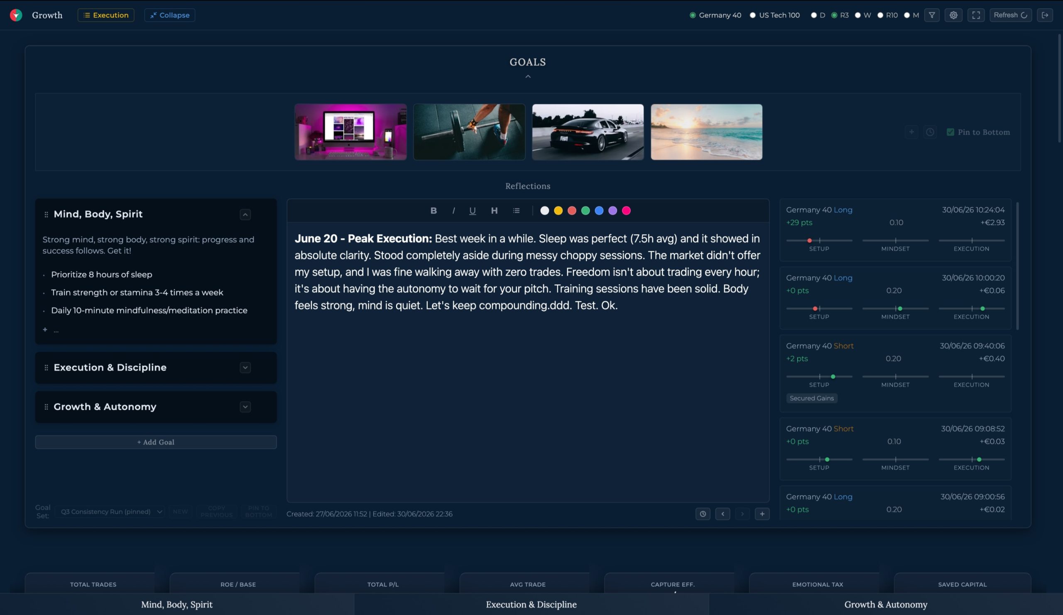Select the W period radio
Screen dimensions: 1063x615
(x=857, y=15)
